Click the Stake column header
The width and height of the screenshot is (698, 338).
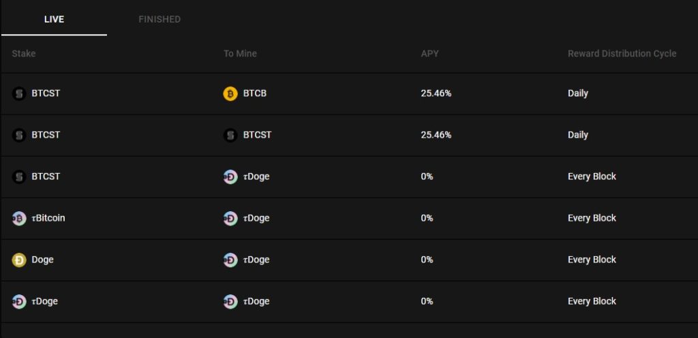pyautogui.click(x=24, y=53)
